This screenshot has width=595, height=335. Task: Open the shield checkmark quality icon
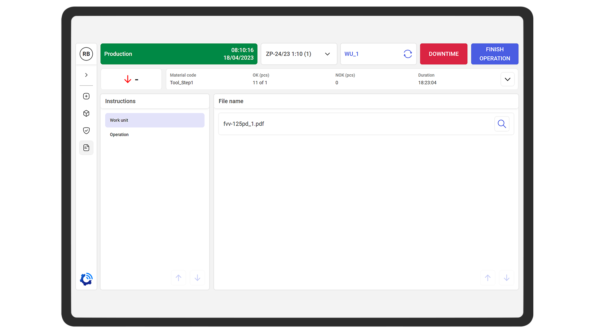click(86, 131)
